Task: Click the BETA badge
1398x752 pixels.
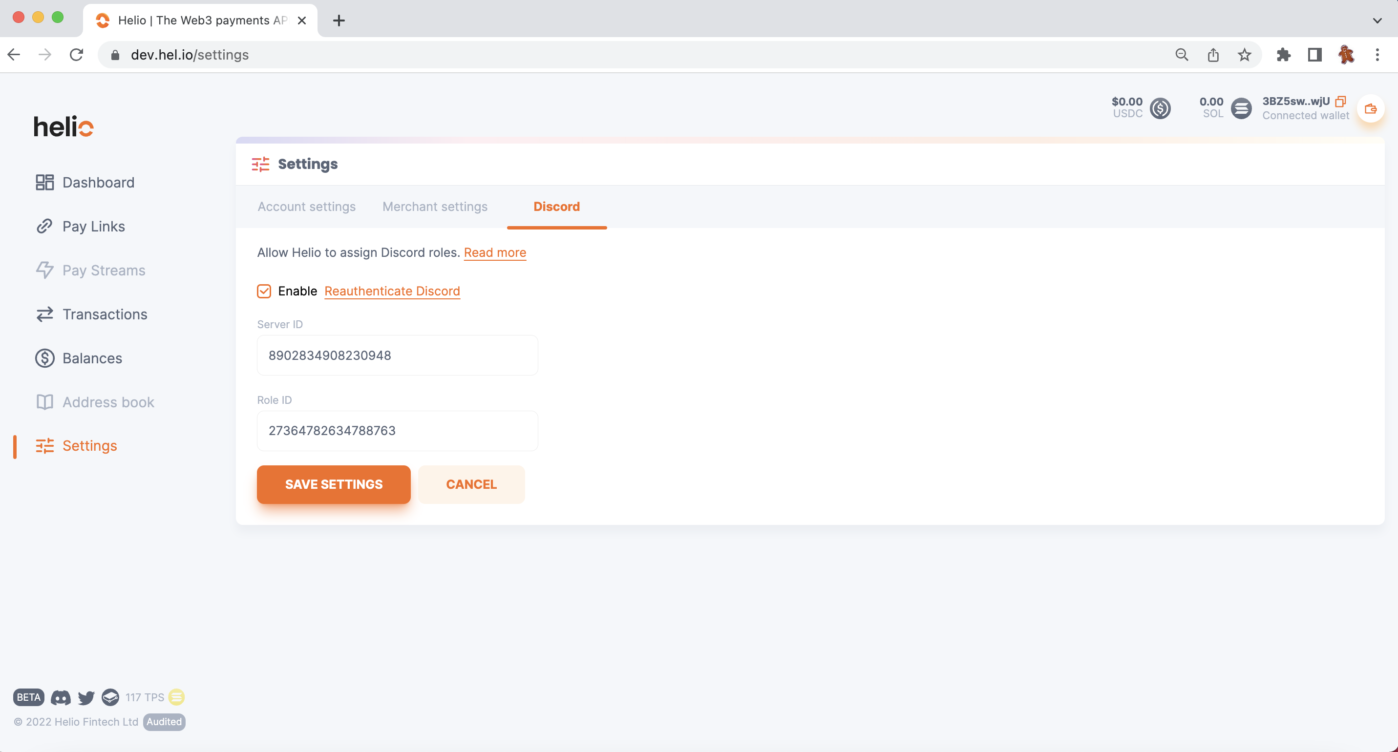Action: tap(28, 697)
